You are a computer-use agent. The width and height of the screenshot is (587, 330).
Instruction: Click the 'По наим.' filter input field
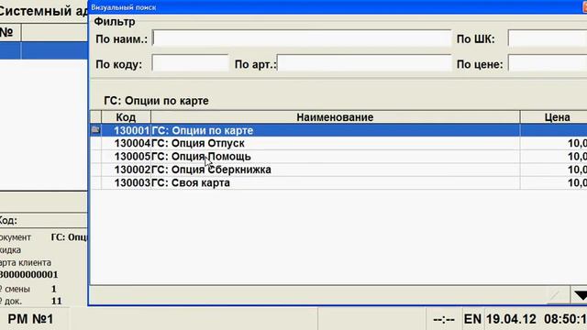point(302,38)
